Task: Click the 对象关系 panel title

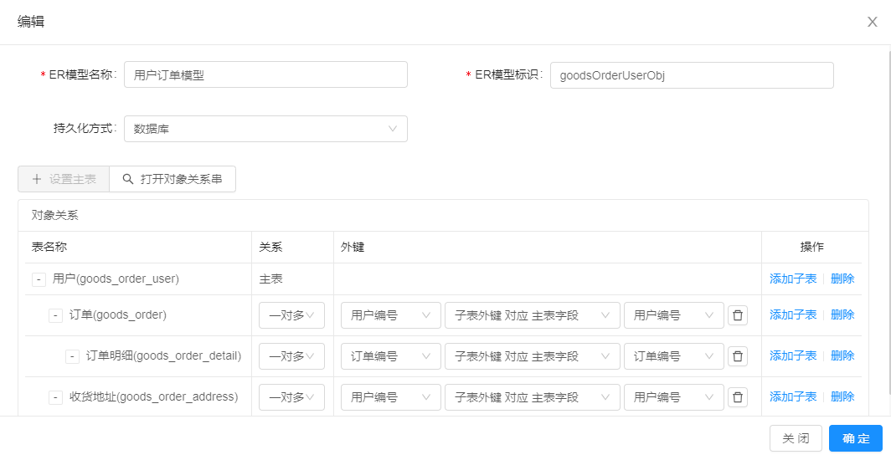Action: click(55, 216)
